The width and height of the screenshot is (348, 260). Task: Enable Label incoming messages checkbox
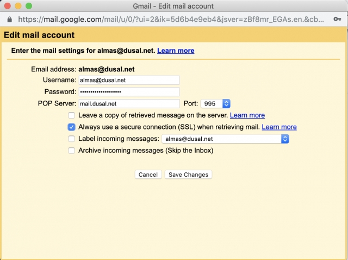71,139
